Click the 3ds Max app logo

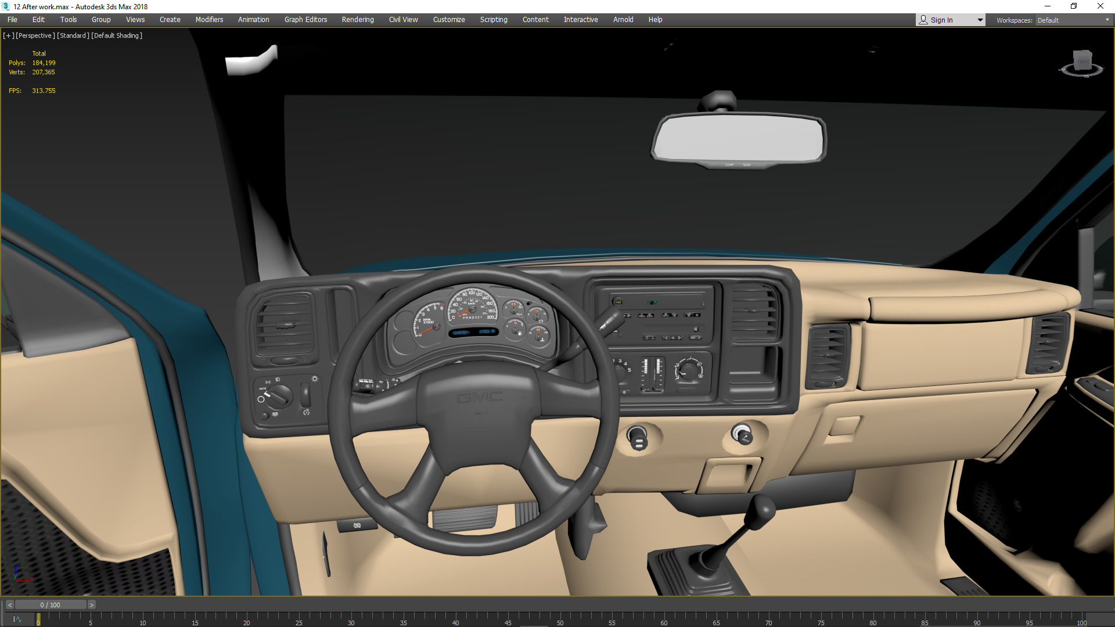[6, 6]
